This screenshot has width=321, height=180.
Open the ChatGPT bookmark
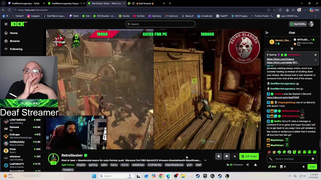pyautogui.click(x=222, y=16)
